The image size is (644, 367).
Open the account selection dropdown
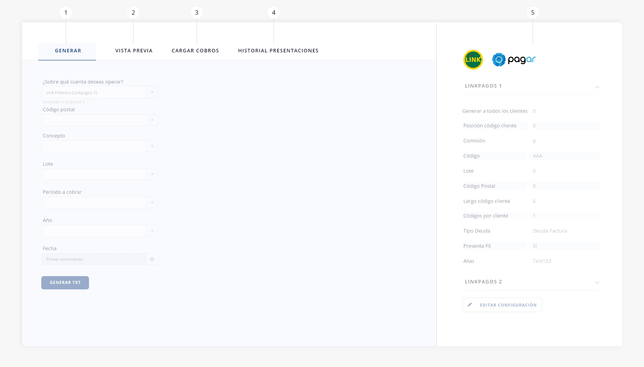152,92
